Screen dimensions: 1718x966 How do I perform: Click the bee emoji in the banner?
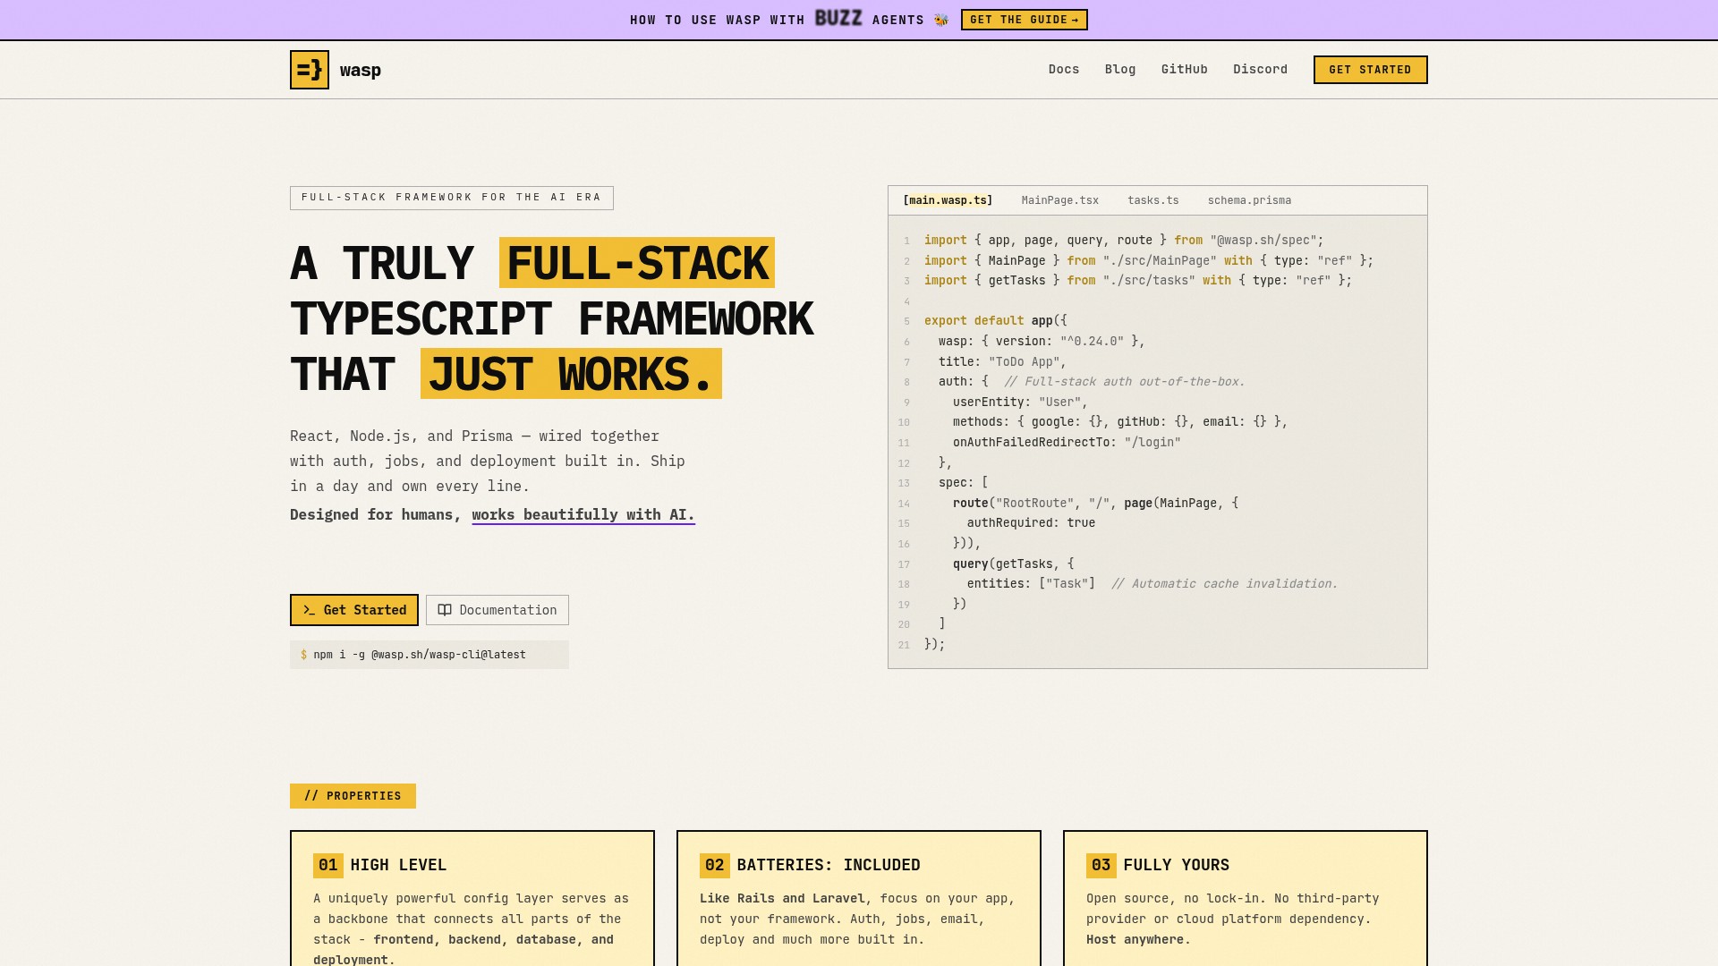pos(941,20)
